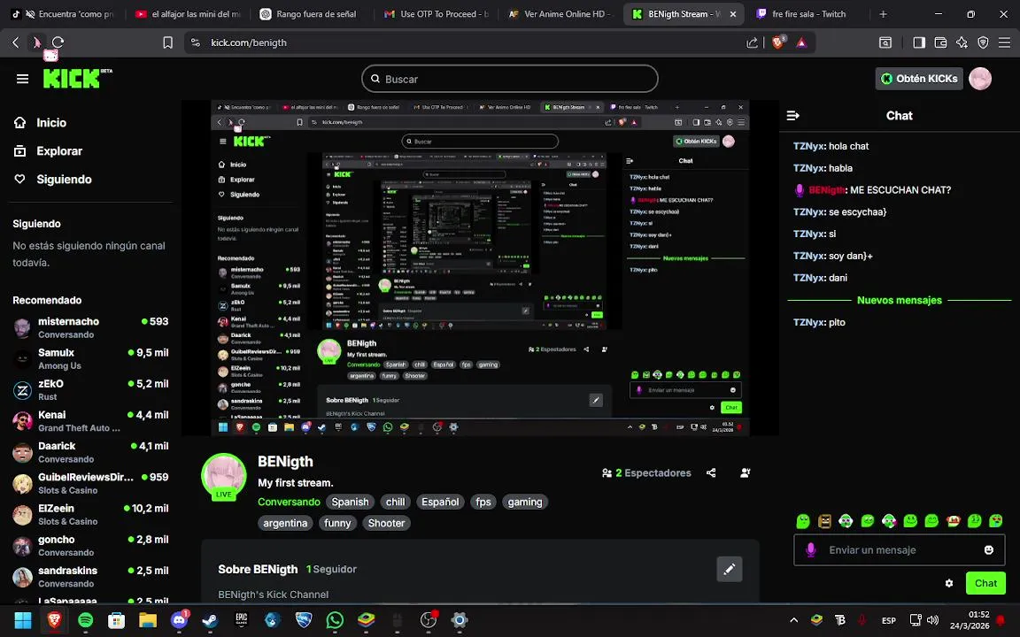Switch to 'fre fire sala - Twitch' tab

pos(802,13)
